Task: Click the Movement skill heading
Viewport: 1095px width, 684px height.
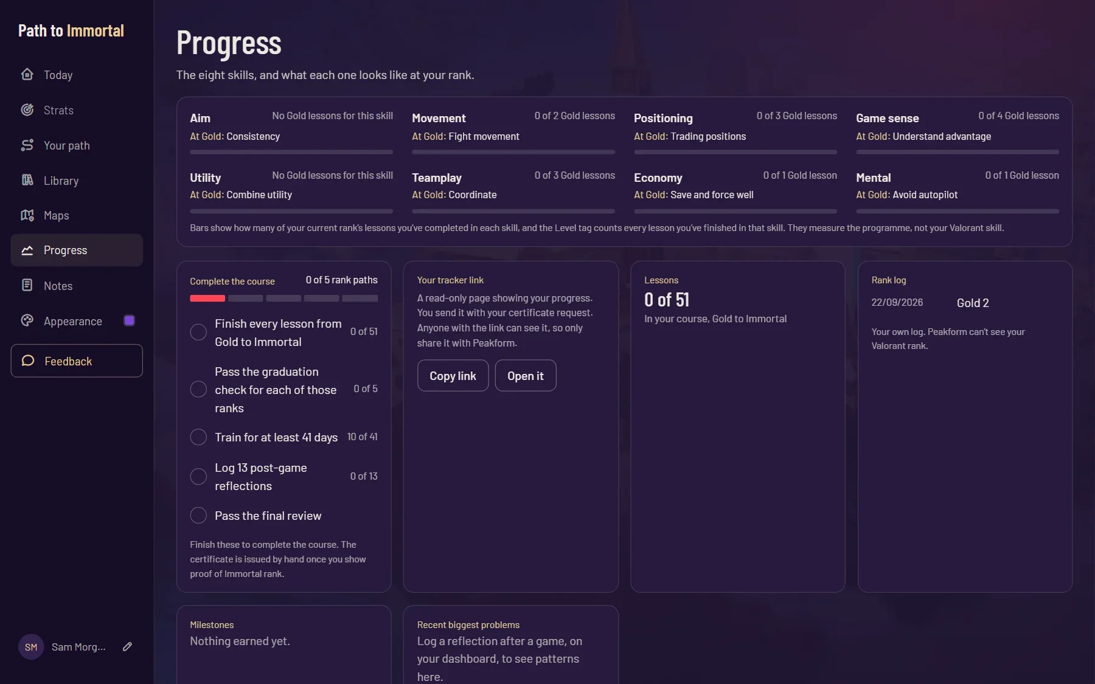Action: click(439, 118)
